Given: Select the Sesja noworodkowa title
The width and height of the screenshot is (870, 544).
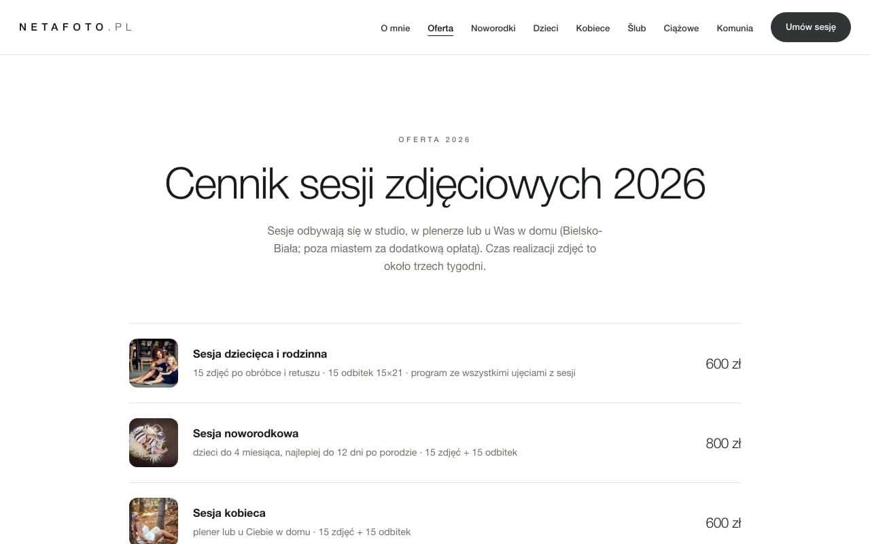Looking at the screenshot, I should pyautogui.click(x=245, y=433).
